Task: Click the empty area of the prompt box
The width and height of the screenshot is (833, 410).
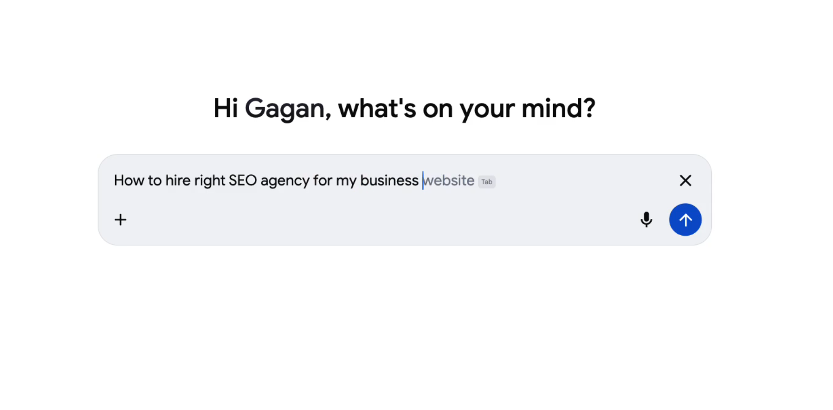Action: coord(371,220)
